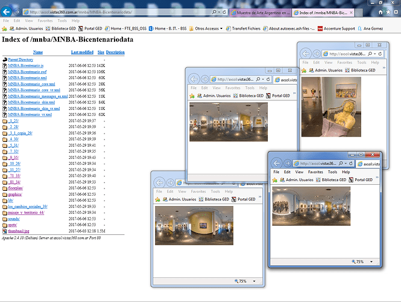Refresh the sculpture photo popup window

380,54
